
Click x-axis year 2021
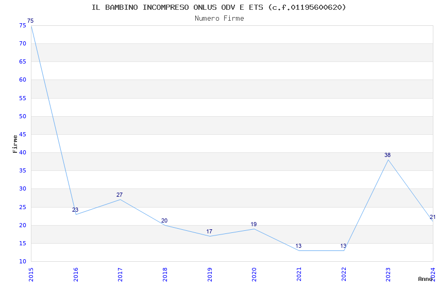(x=299, y=274)
